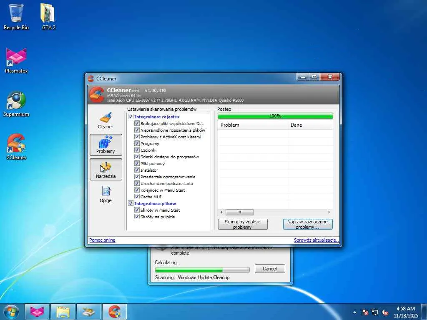Click Scanning: Windows Update Cleanup text
Image resolution: width=427 pixels, height=320 pixels.
click(x=192, y=277)
